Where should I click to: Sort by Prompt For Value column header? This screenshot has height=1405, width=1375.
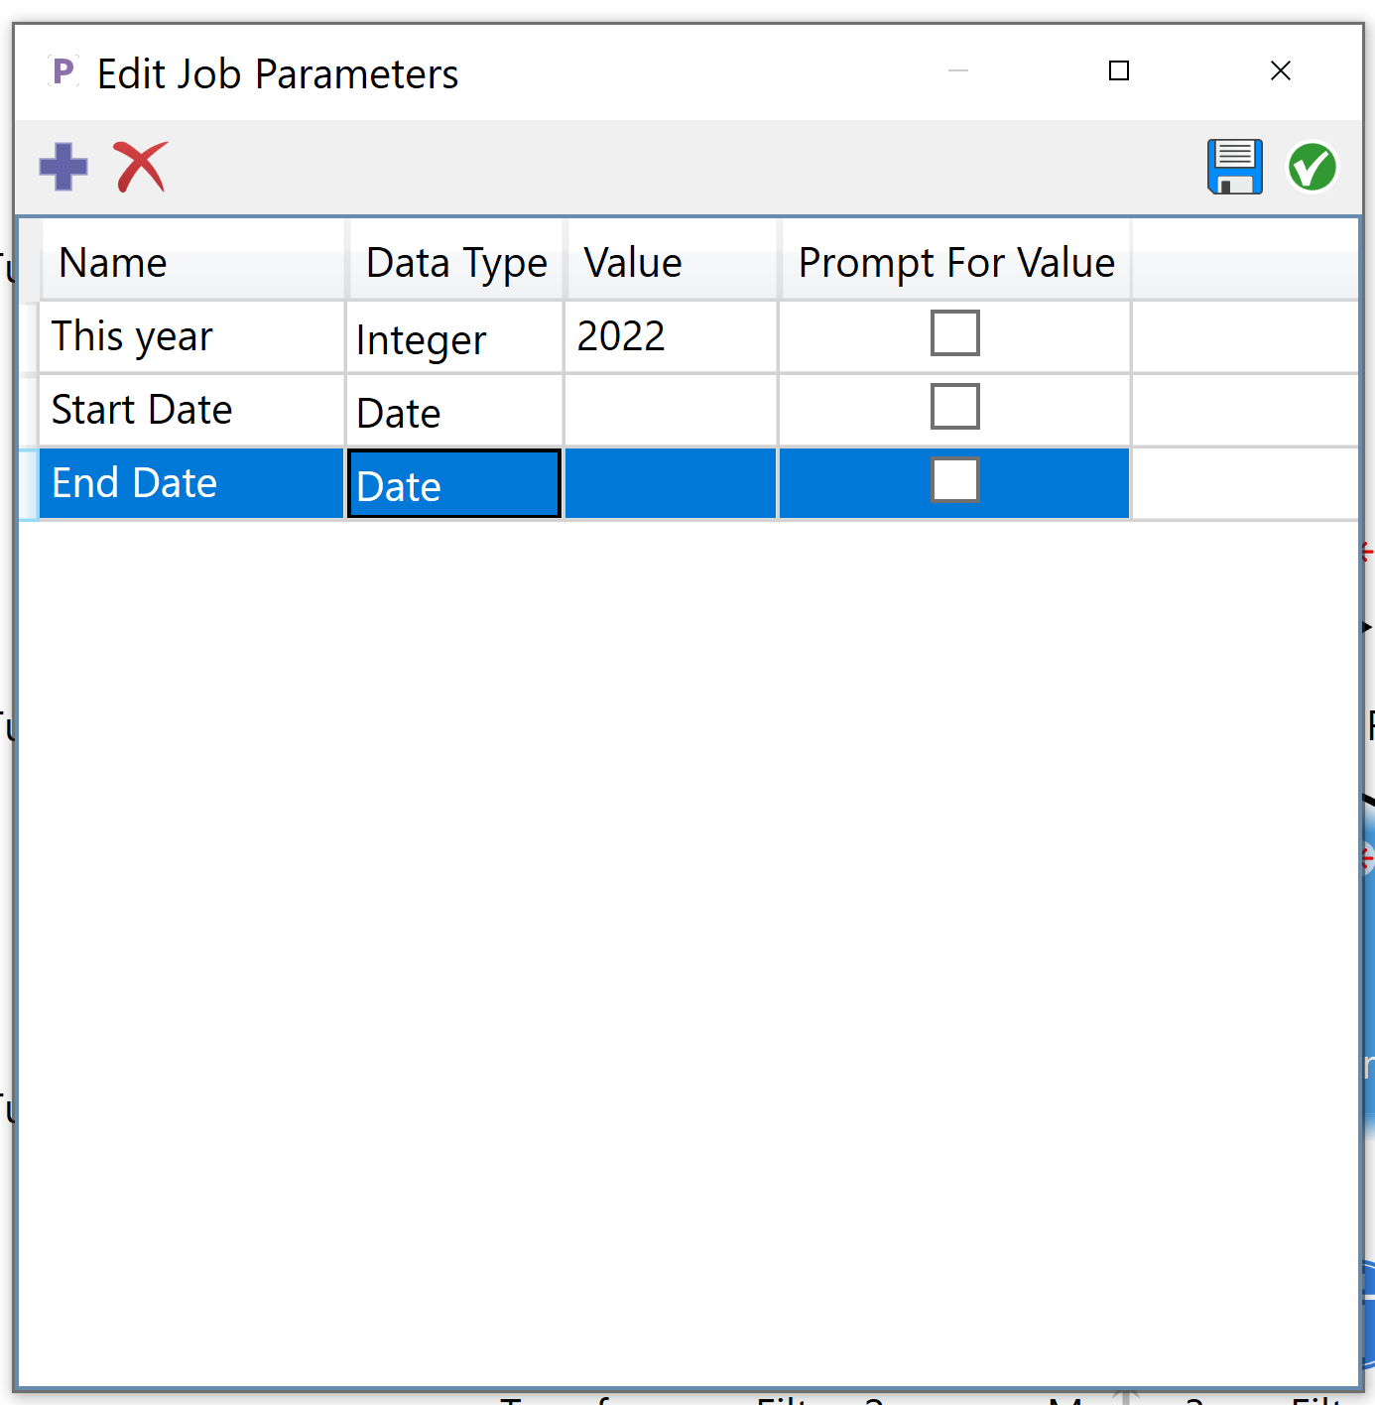[956, 262]
